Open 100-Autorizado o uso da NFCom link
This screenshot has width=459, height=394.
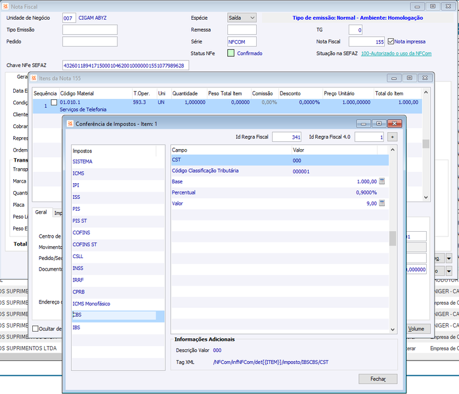click(x=396, y=54)
